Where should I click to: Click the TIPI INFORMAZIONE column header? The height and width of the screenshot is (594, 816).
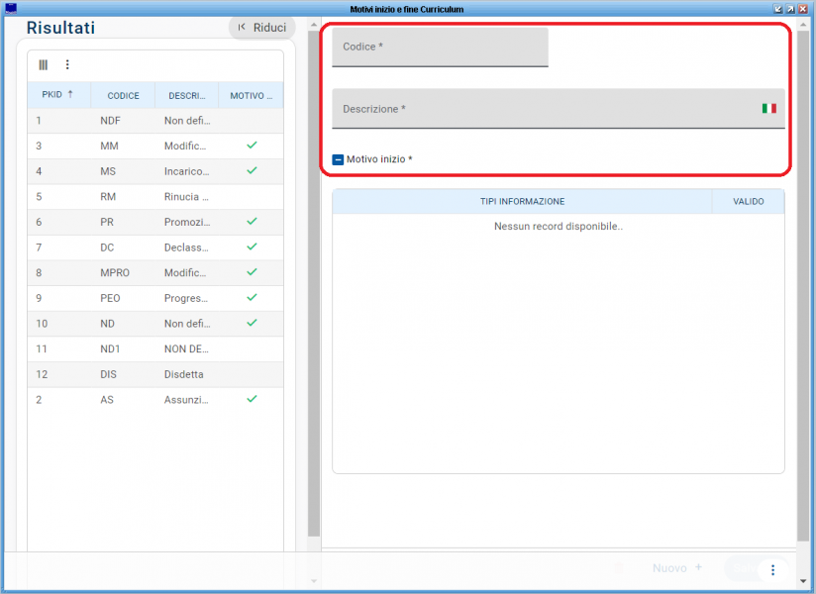tap(522, 201)
